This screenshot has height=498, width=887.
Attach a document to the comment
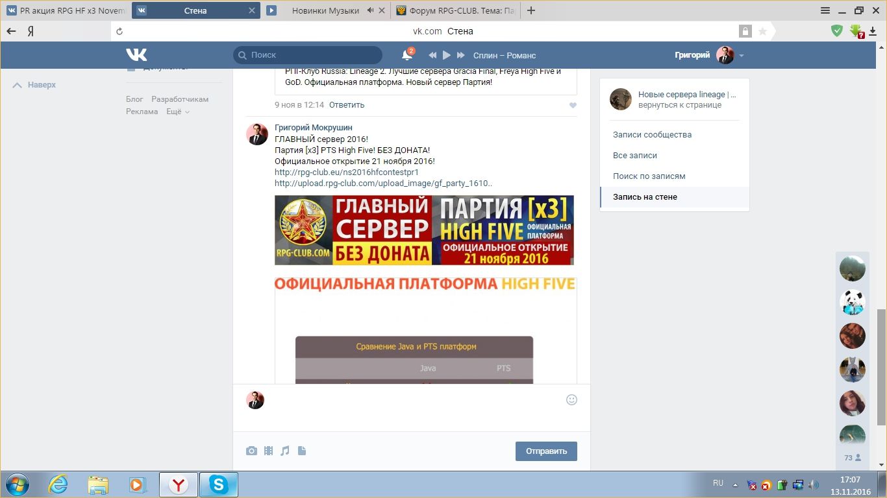302,451
